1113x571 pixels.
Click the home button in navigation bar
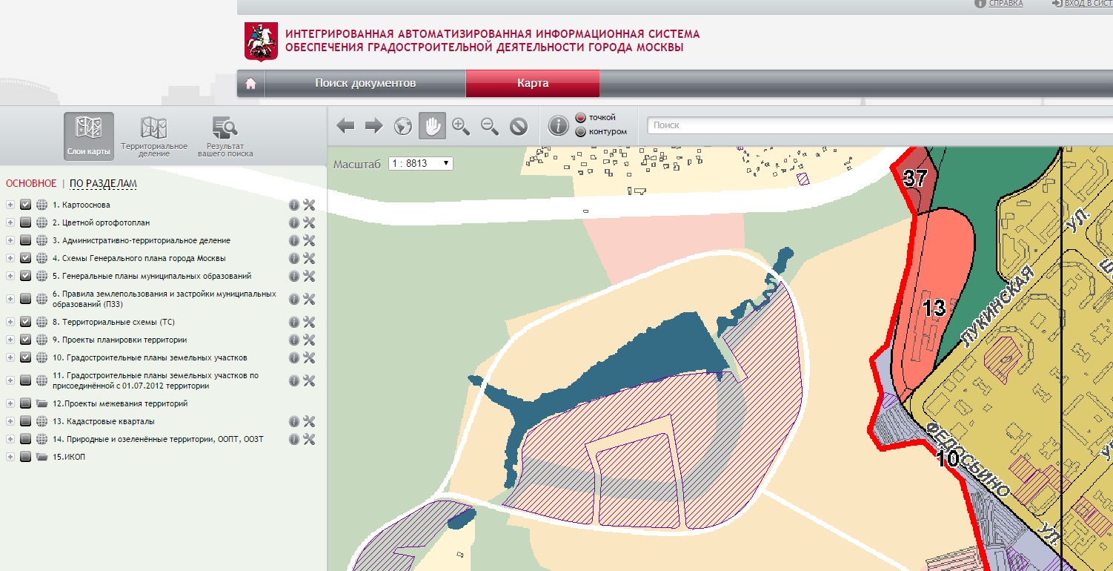pos(250,84)
